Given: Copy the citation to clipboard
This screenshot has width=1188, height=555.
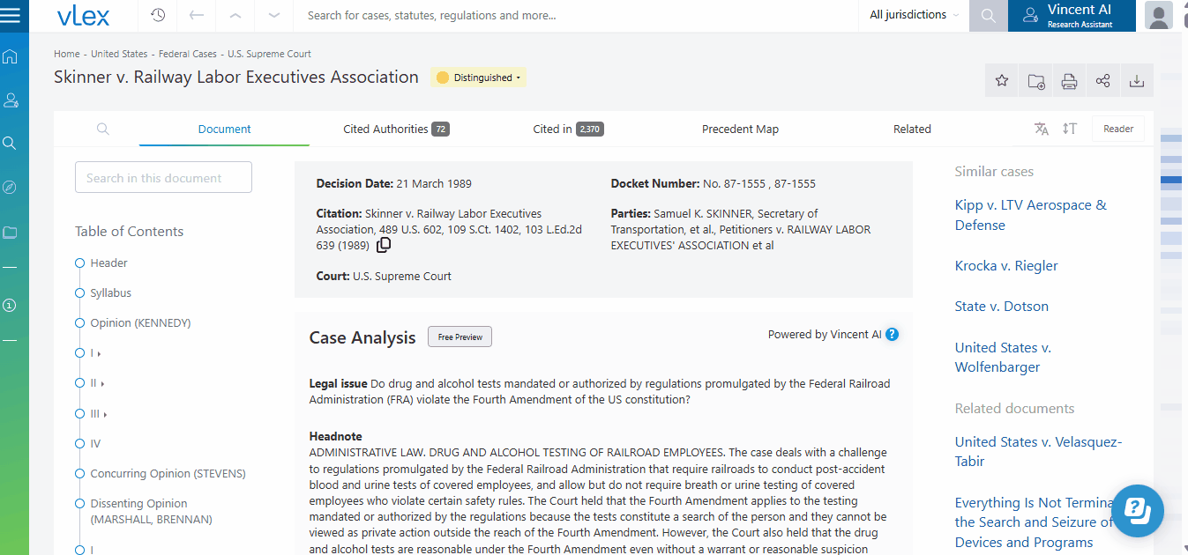Looking at the screenshot, I should pyautogui.click(x=384, y=246).
